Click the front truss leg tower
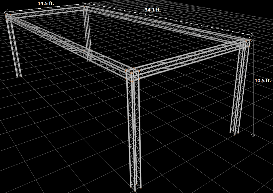 click(x=134, y=134)
